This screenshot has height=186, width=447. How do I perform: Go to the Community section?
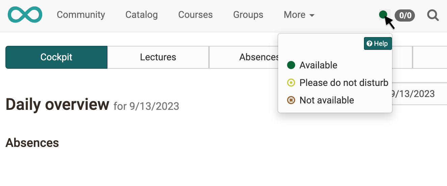coord(81,15)
